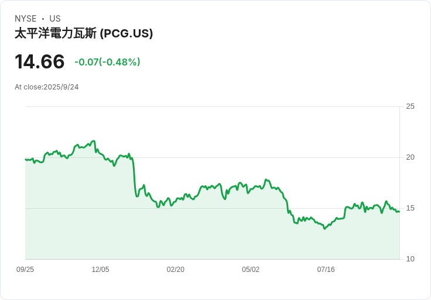The image size is (431, 300).
Task: Click the 05/02 x-axis date label
Action: tap(251, 270)
